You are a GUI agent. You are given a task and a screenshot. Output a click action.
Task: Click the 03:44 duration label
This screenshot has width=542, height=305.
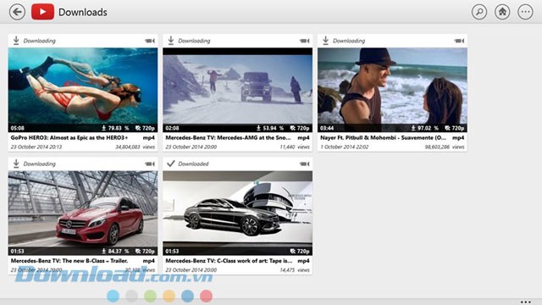pos(327,128)
